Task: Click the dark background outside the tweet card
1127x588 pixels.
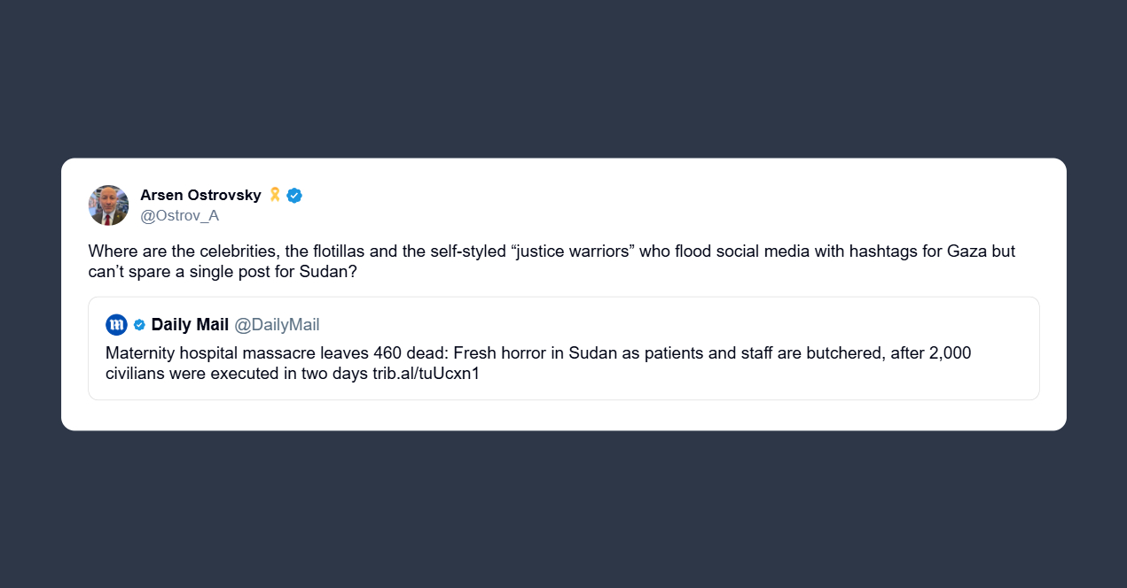Action: click(563, 514)
